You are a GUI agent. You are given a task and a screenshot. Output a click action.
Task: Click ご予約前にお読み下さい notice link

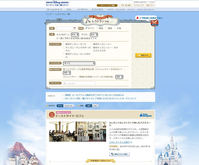pos(151,18)
